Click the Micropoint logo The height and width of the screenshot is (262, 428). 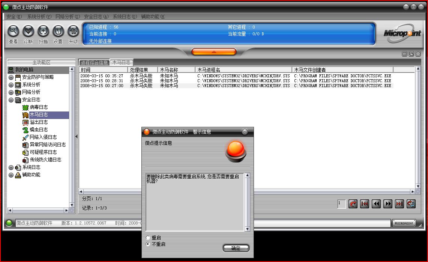(x=402, y=33)
